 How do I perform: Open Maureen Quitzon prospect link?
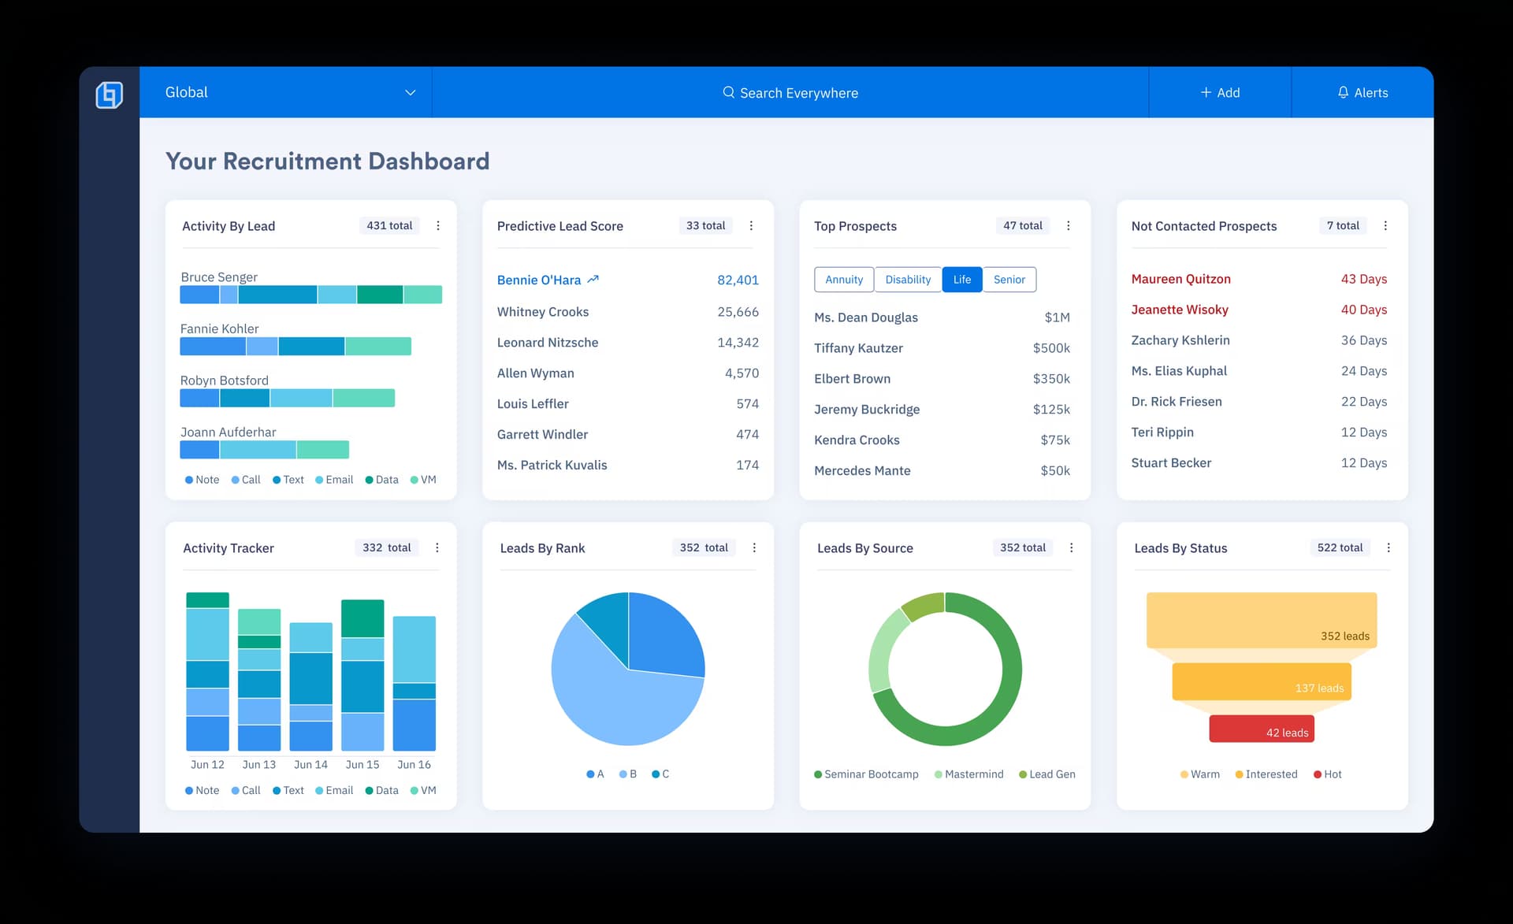point(1180,279)
